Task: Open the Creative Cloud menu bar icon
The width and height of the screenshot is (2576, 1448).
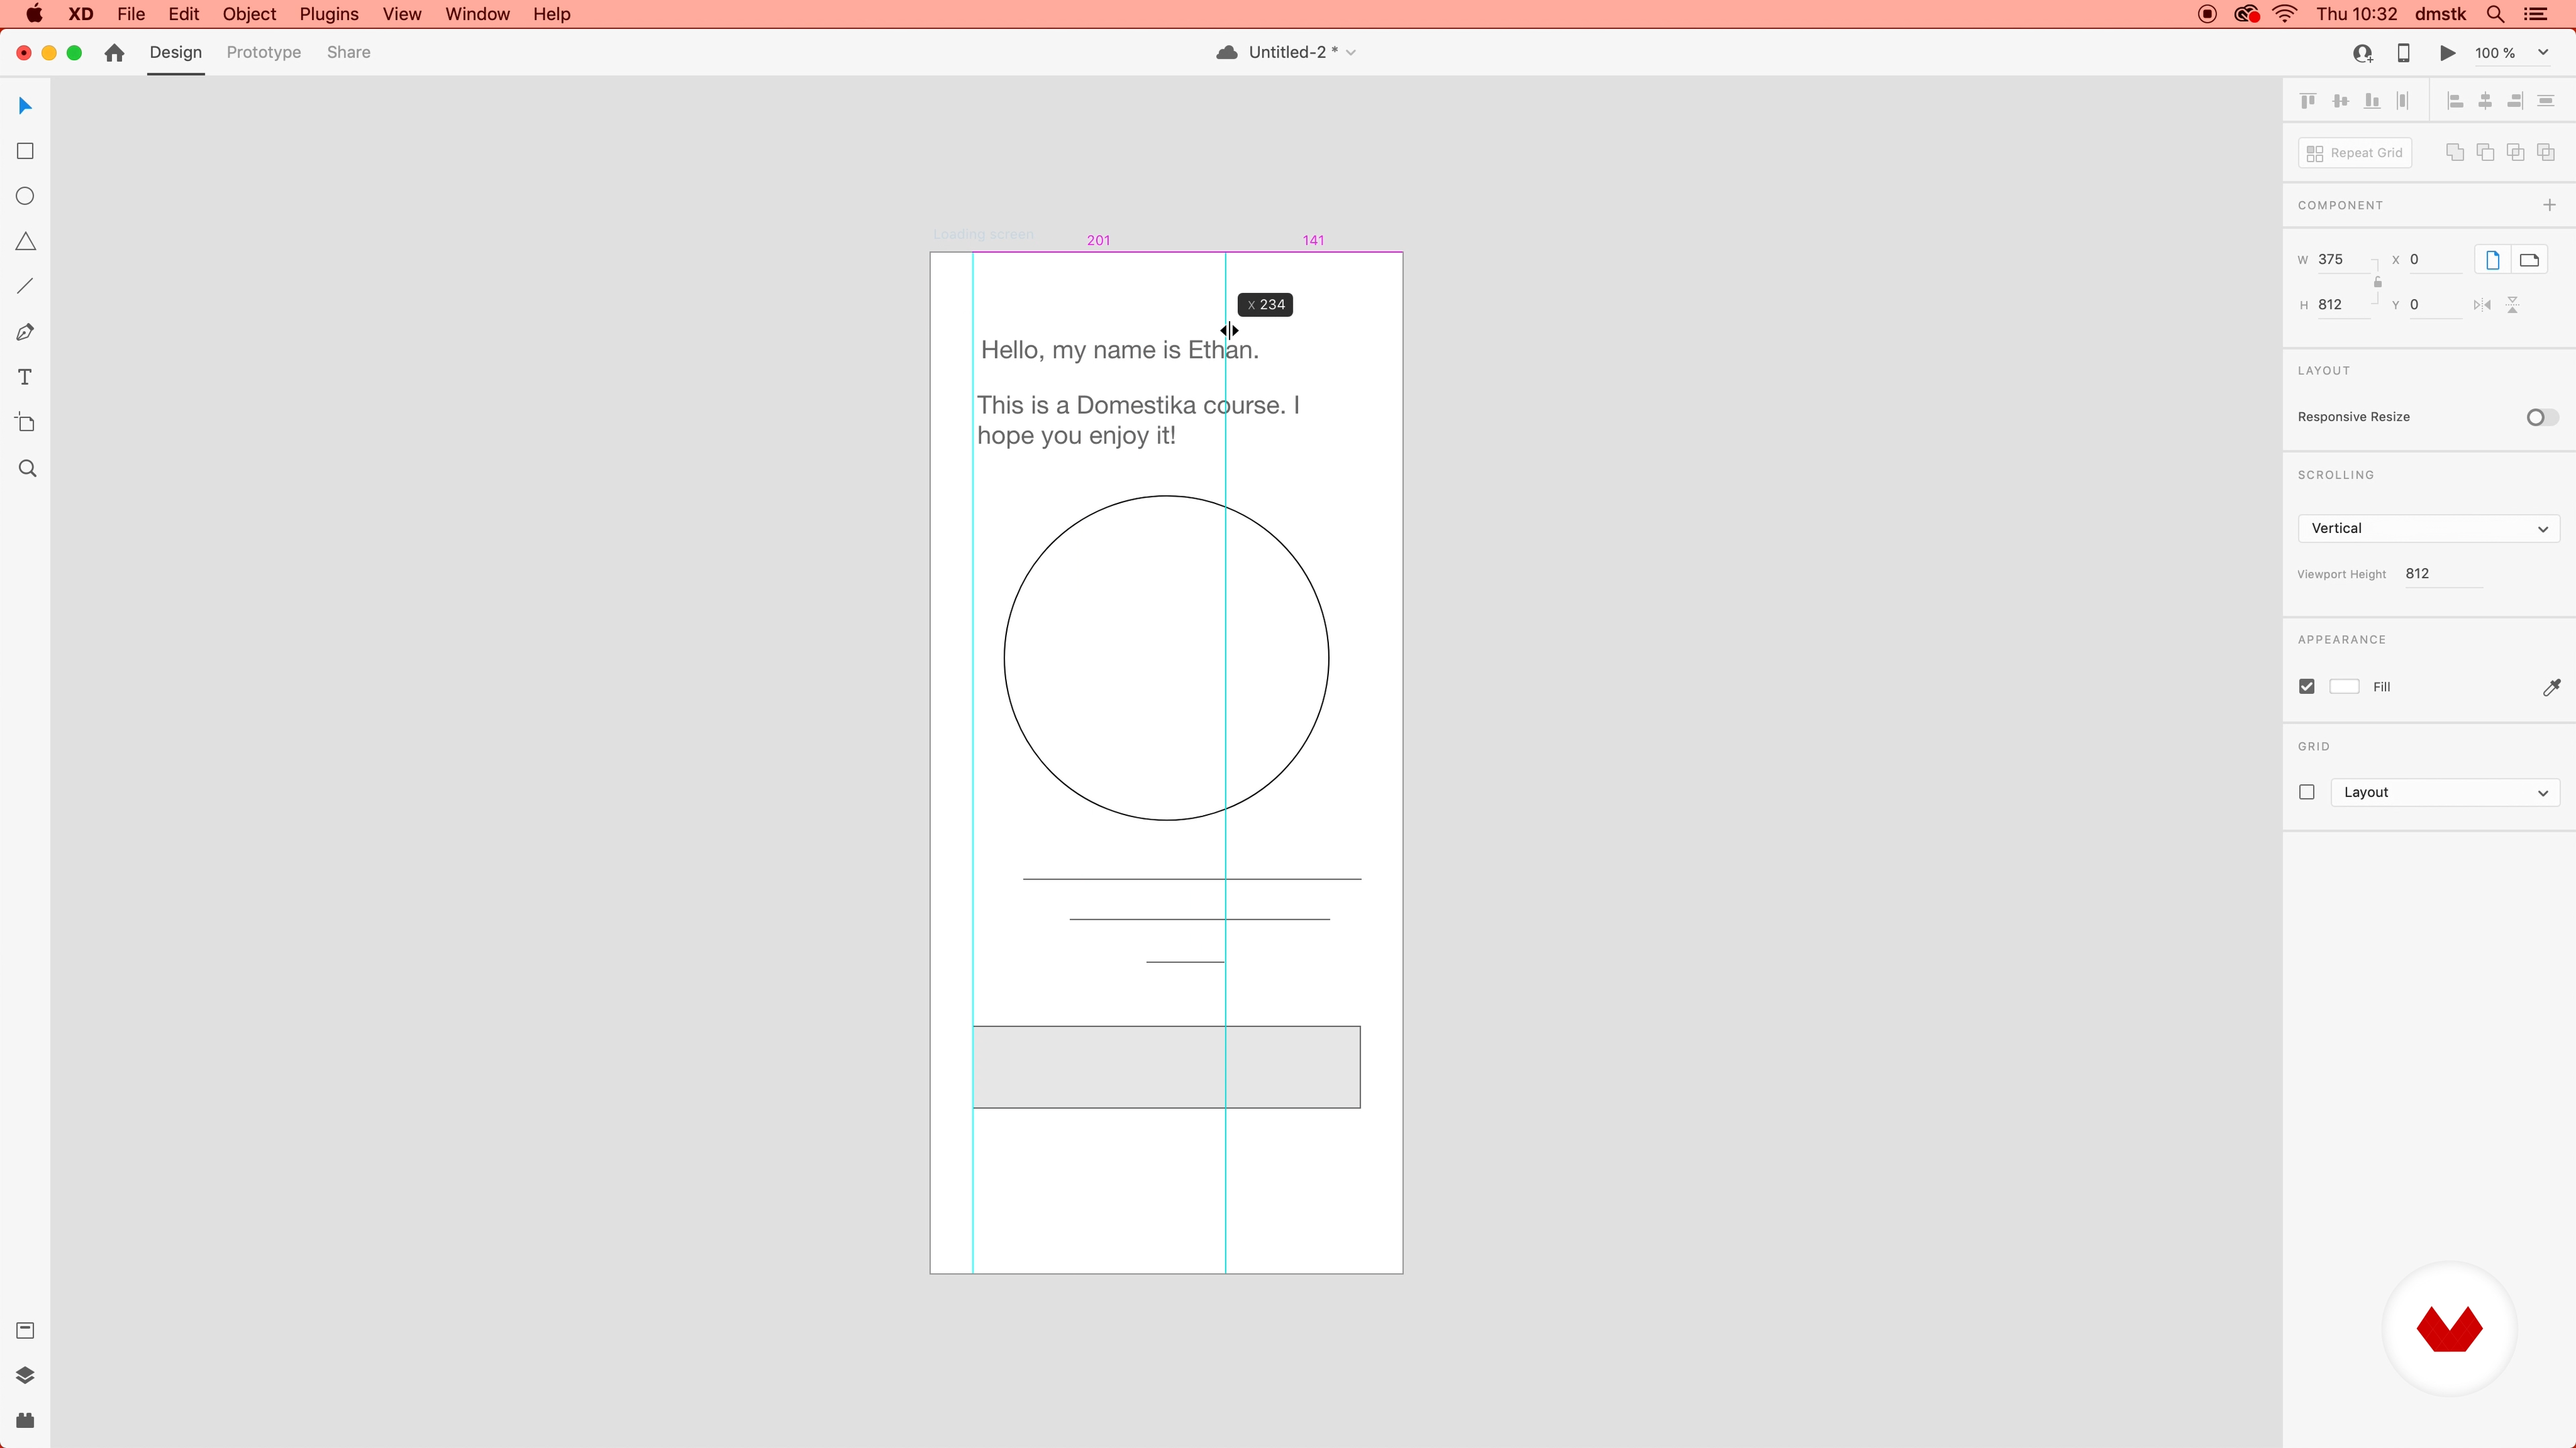Action: click(x=2247, y=14)
